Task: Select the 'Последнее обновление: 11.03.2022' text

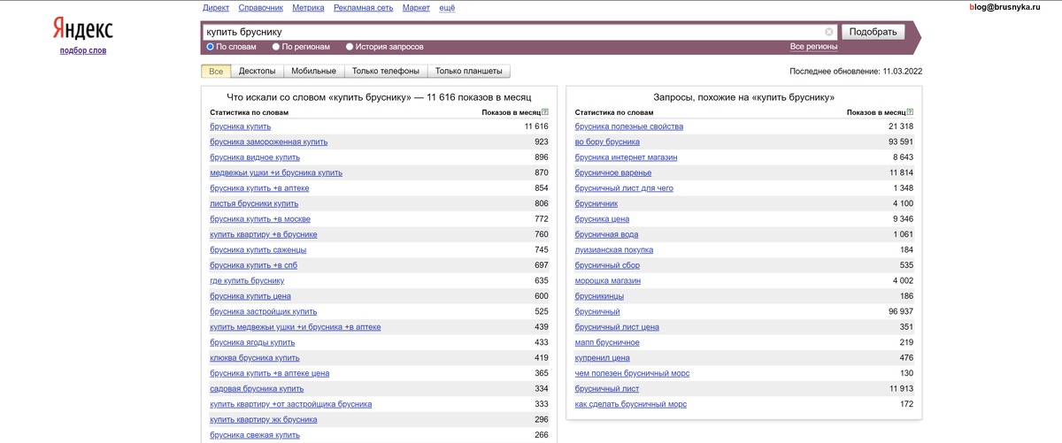Action: 856,72
